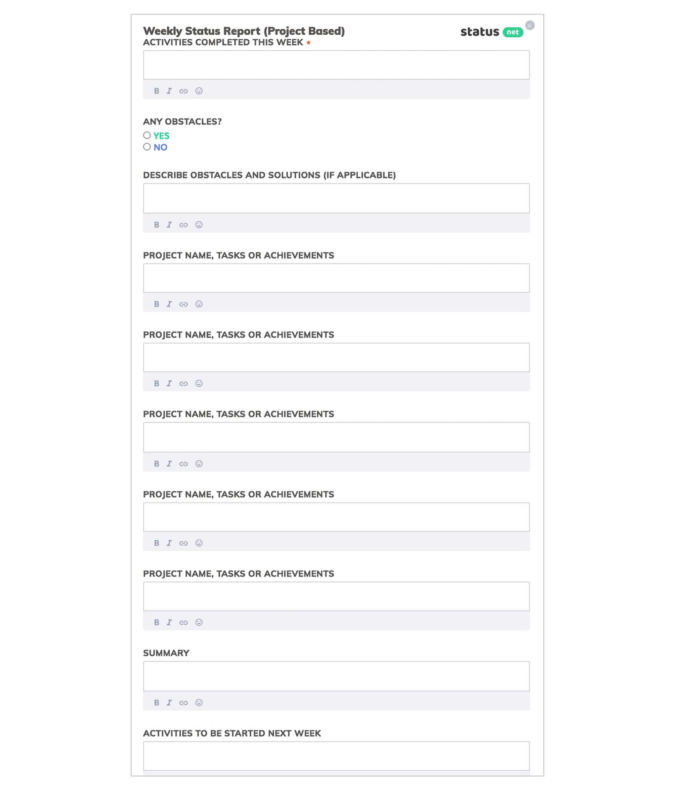
Task: Click the Bold icon in second Project field
Action: click(x=157, y=383)
